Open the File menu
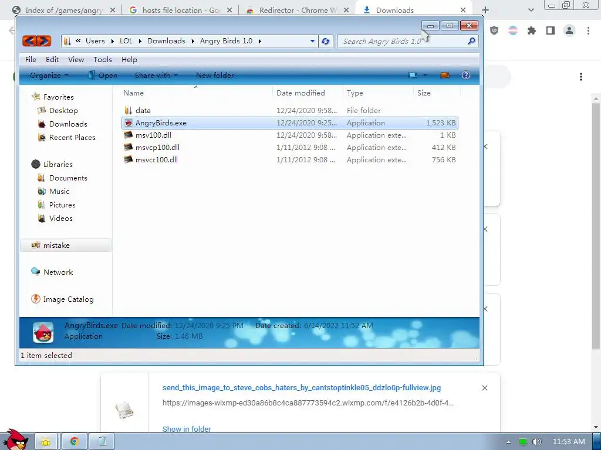Screen dimensions: 601x450 (31, 59)
